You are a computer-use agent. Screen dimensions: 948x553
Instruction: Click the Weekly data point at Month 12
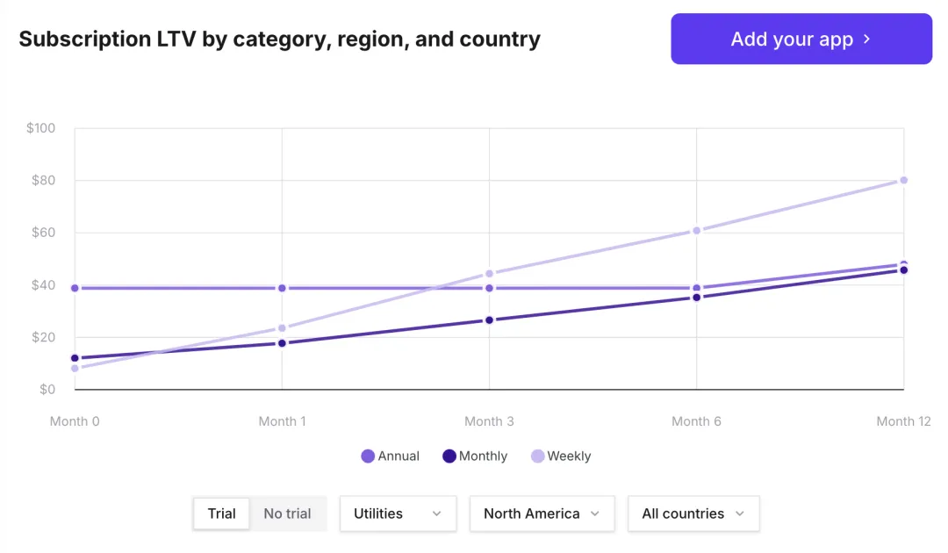click(x=903, y=180)
